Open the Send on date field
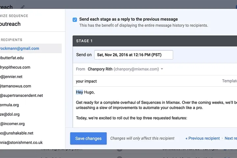 tap(133, 55)
